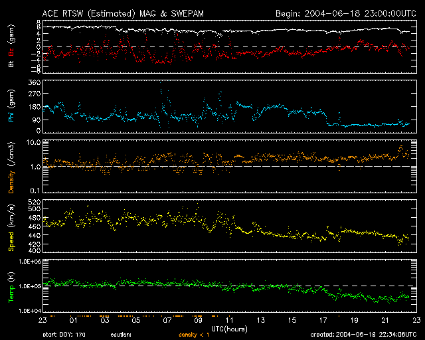
Task: Click the '07' hour label on the time axis
Action: 167,320
